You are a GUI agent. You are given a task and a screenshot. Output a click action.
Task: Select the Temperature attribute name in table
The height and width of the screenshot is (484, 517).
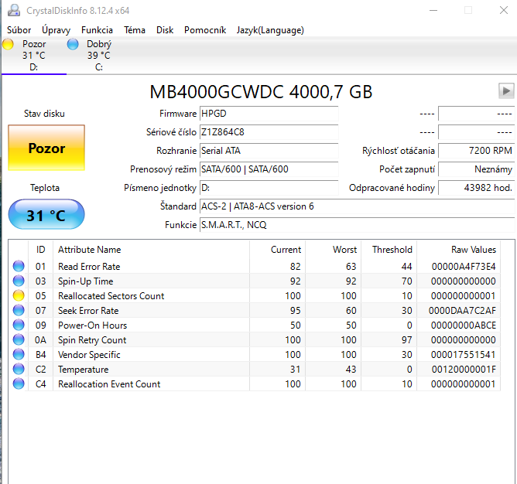83,370
